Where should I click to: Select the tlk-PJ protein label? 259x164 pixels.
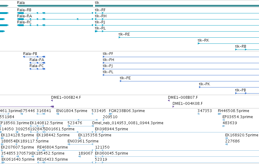[x=108, y=66]
